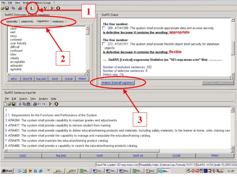Viewport: 237px width, 177px height.
Task: Switch to the optionality dictionary tab
Action: tap(12, 21)
